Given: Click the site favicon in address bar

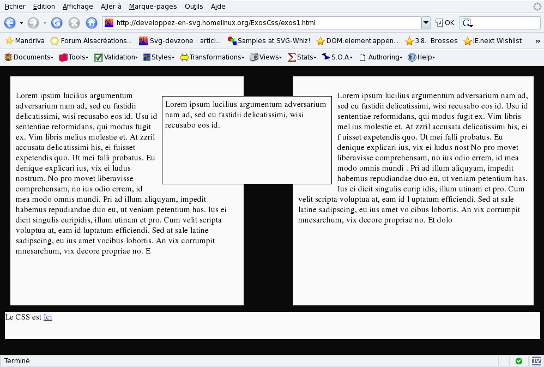Looking at the screenshot, I should pyautogui.click(x=109, y=23).
